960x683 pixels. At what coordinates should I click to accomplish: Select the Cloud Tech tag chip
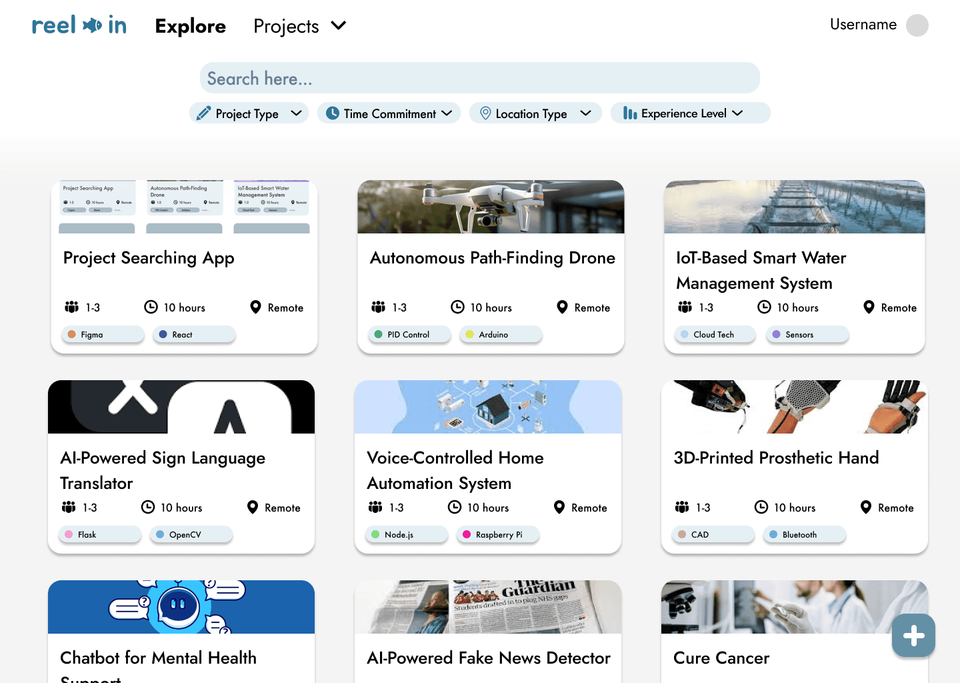(x=715, y=334)
